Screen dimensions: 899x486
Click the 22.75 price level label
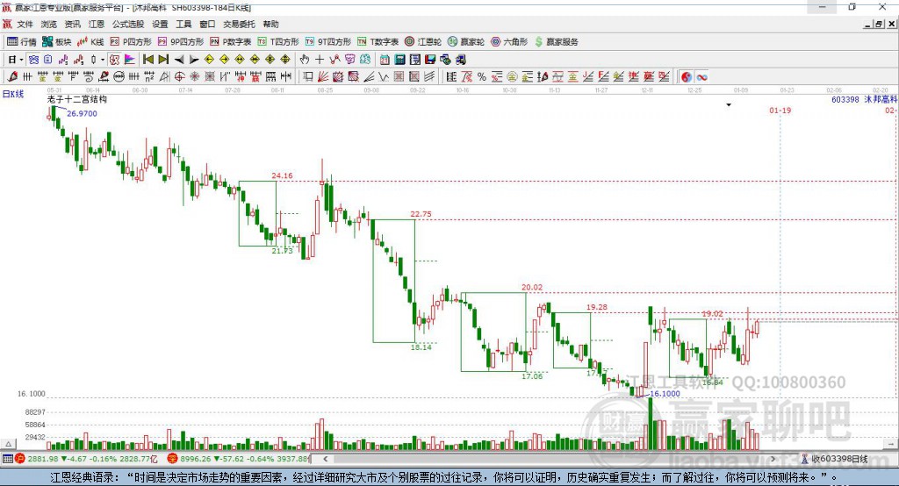(421, 214)
